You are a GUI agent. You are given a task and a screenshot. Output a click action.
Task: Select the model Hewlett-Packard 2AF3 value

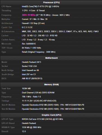pos(31,62)
